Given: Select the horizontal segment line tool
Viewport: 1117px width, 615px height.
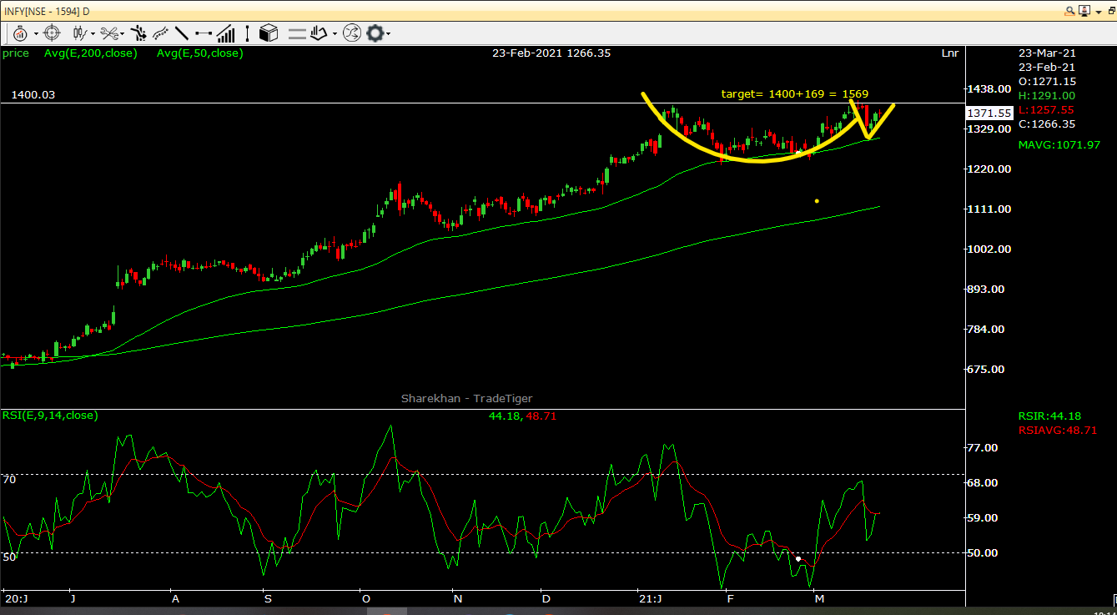Looking at the screenshot, I should point(204,33).
